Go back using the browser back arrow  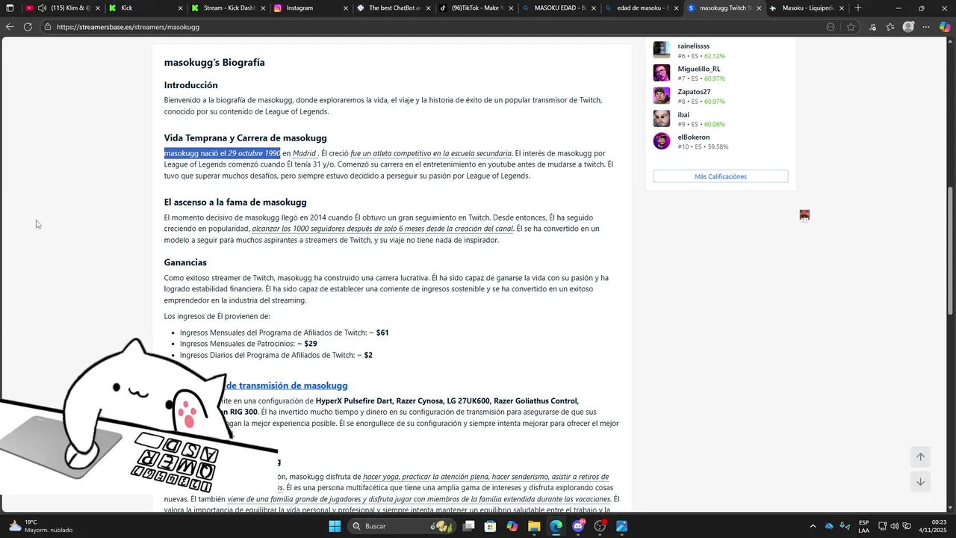[10, 27]
